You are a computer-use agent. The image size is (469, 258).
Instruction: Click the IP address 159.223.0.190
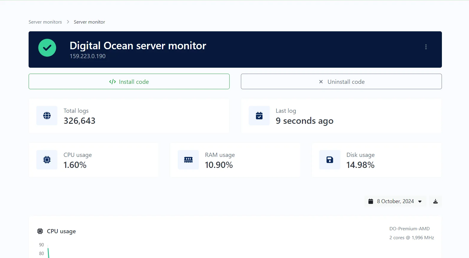point(88,56)
